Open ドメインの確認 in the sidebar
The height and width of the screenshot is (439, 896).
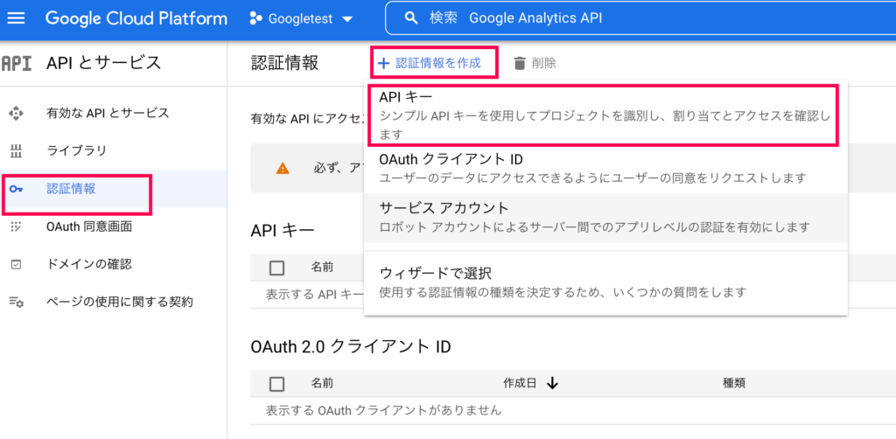coord(88,264)
